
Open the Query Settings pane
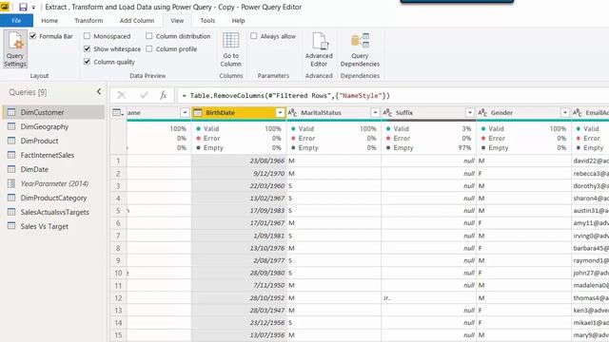[x=15, y=48]
